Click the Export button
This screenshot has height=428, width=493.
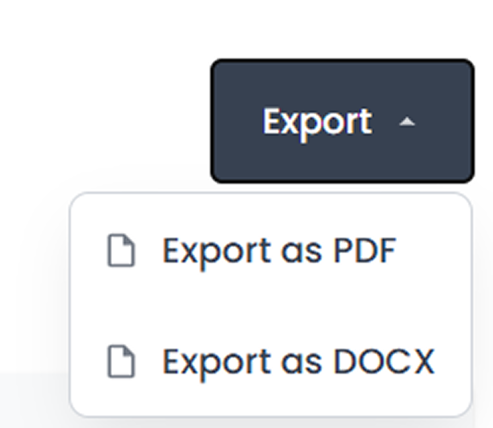click(x=342, y=120)
